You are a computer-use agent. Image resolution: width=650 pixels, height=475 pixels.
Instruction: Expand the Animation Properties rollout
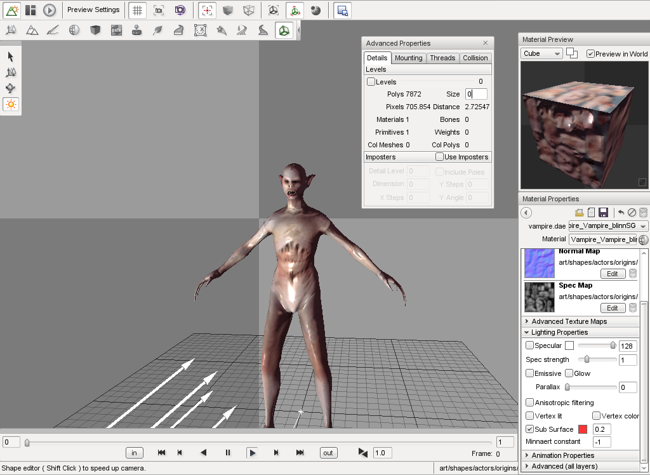pyautogui.click(x=562, y=455)
